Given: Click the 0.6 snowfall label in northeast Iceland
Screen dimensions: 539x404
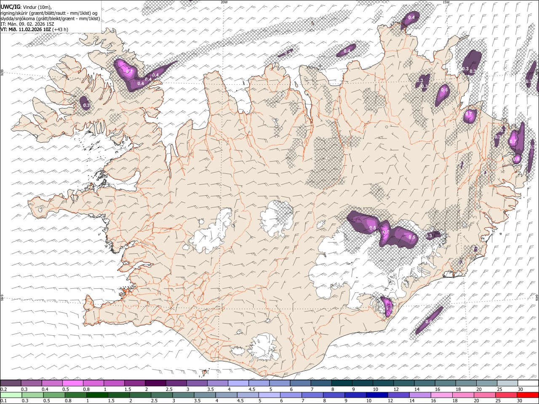Looking at the screenshot, I should point(444,90).
